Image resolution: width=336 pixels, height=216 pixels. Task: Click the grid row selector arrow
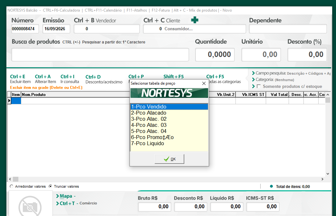click(9, 101)
